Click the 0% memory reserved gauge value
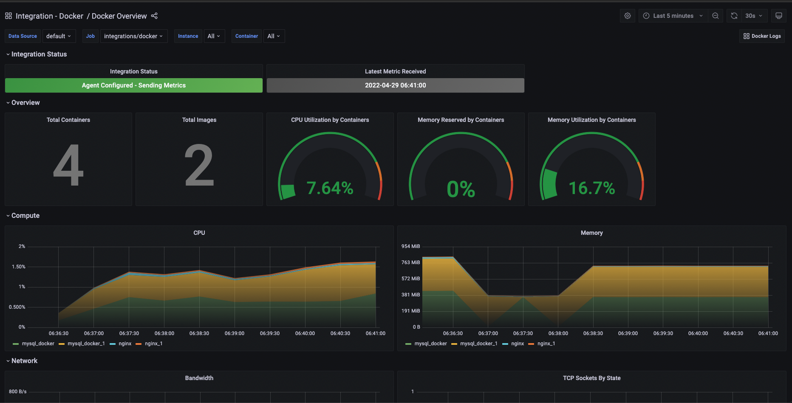Viewport: 792px width, 403px height. click(461, 189)
